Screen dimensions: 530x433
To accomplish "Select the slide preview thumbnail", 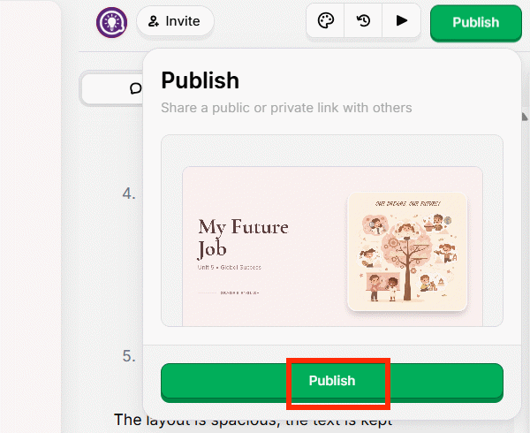I will tap(332, 239).
